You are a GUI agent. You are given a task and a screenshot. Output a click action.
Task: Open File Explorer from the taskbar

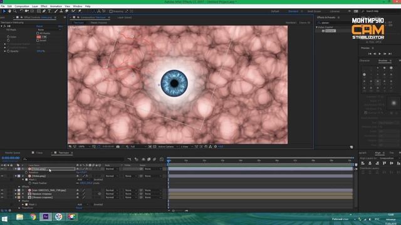(19, 217)
